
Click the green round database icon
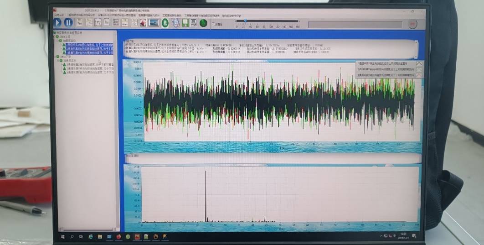tap(165, 23)
